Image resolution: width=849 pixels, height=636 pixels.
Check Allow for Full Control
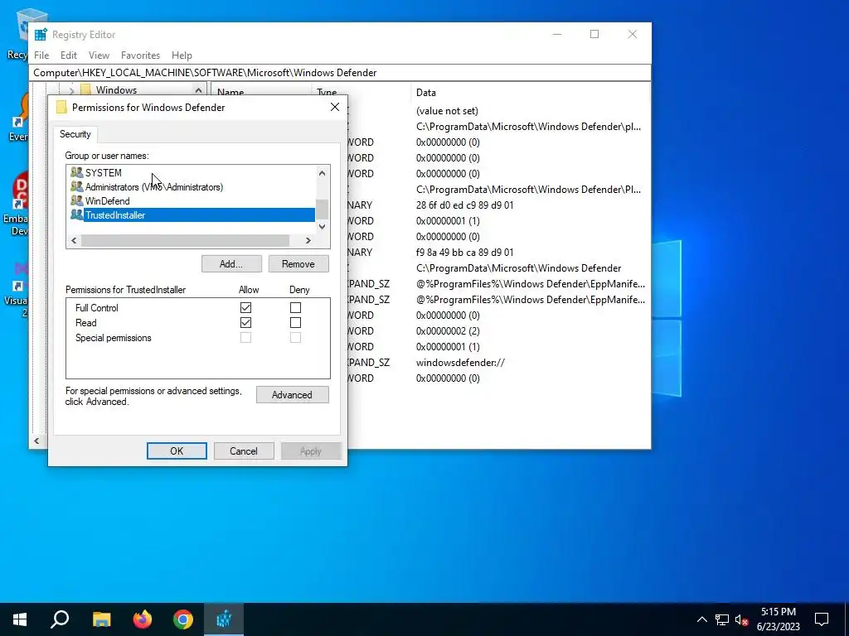(245, 308)
